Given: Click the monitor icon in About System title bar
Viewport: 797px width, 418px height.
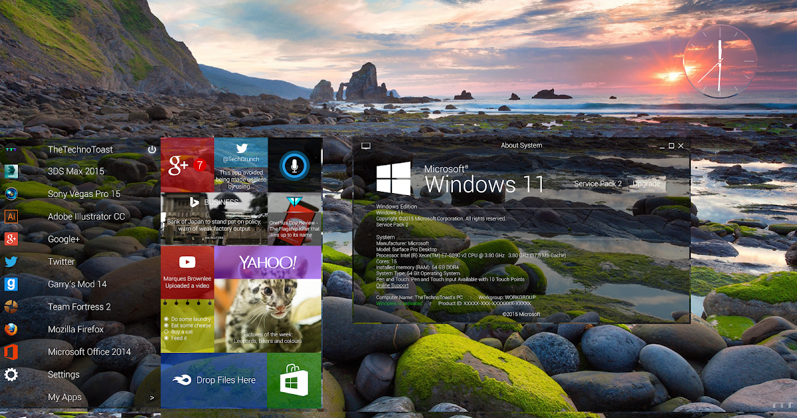Looking at the screenshot, I should 365,145.
